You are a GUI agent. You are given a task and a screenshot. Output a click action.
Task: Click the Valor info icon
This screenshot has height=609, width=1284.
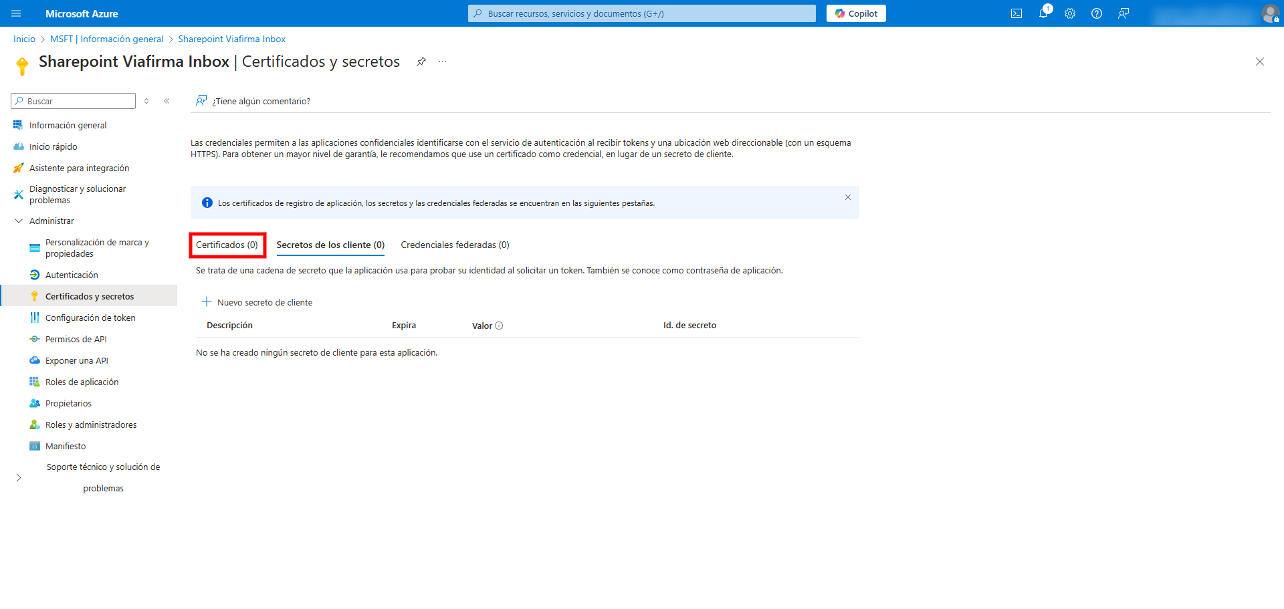[499, 326]
